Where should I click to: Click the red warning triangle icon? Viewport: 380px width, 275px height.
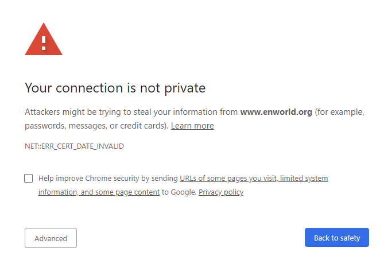click(44, 39)
